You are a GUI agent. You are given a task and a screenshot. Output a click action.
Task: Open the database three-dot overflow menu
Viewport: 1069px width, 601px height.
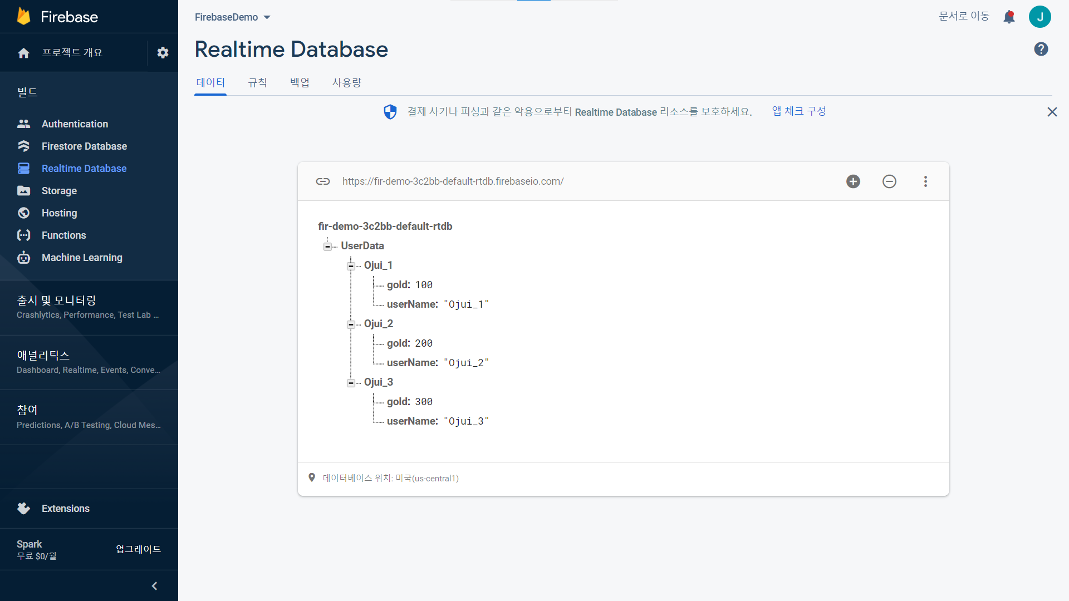(925, 181)
